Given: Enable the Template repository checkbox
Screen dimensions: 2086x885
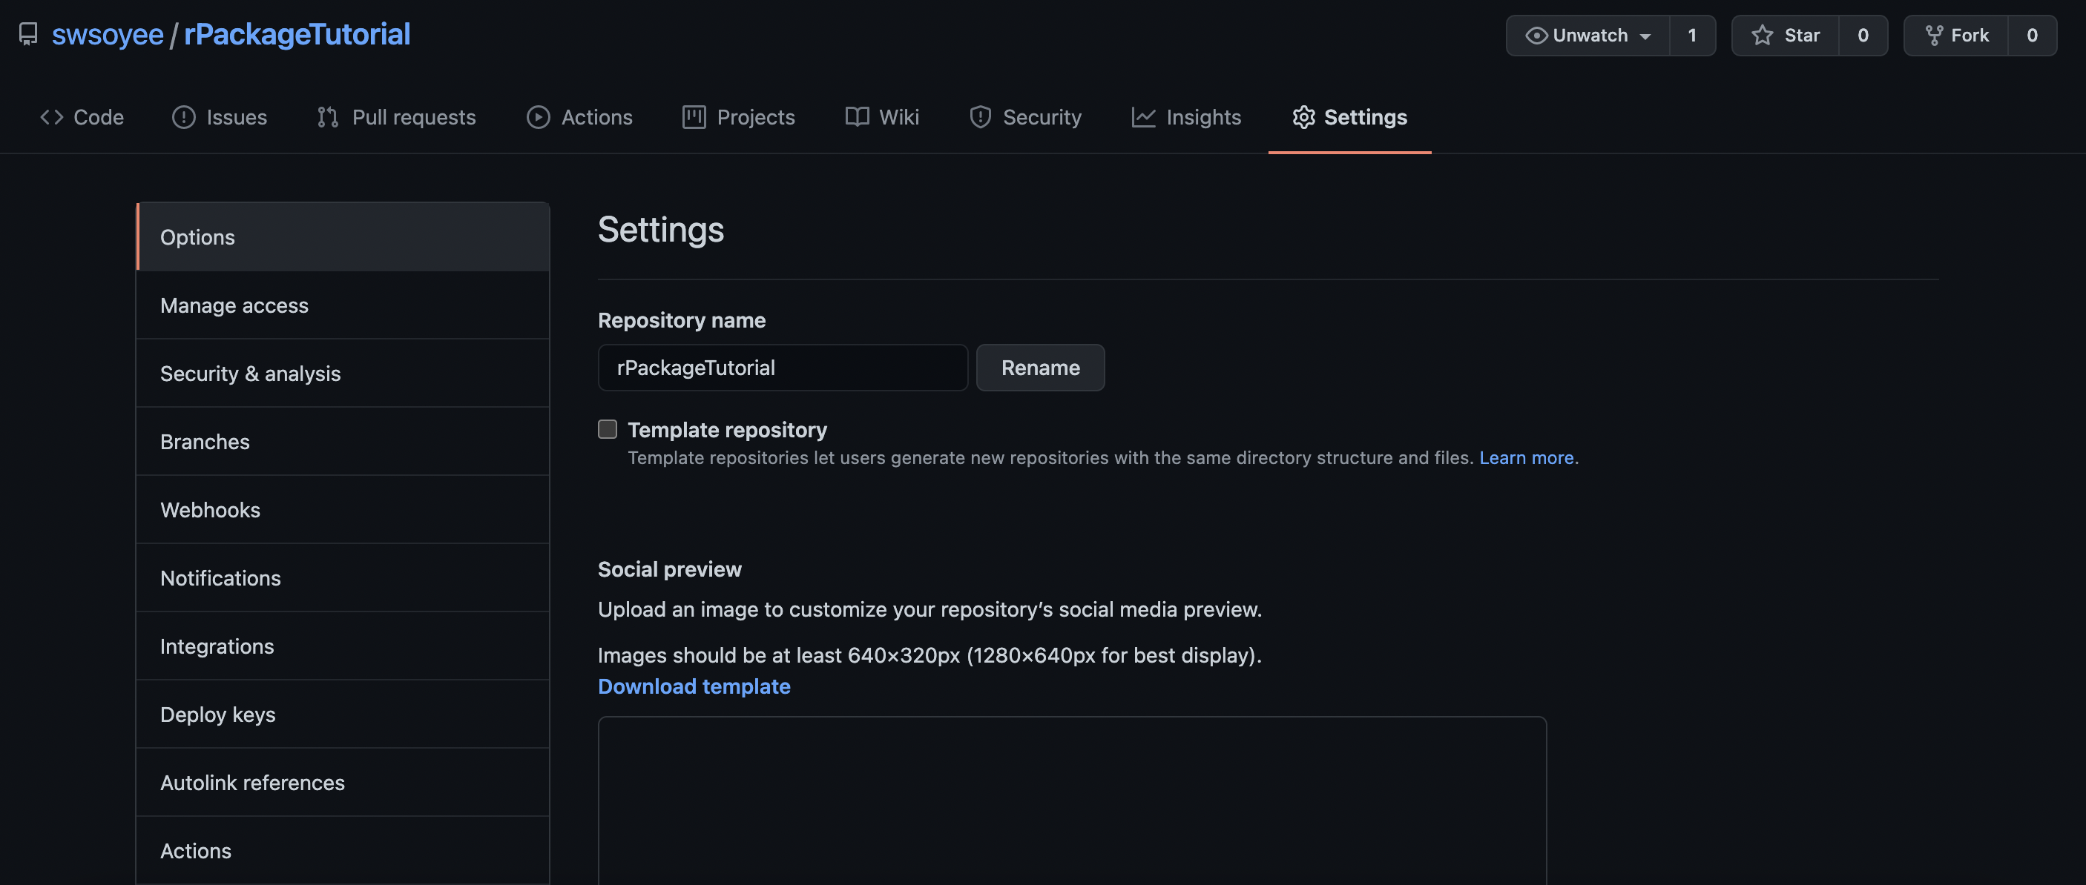Looking at the screenshot, I should click(608, 430).
